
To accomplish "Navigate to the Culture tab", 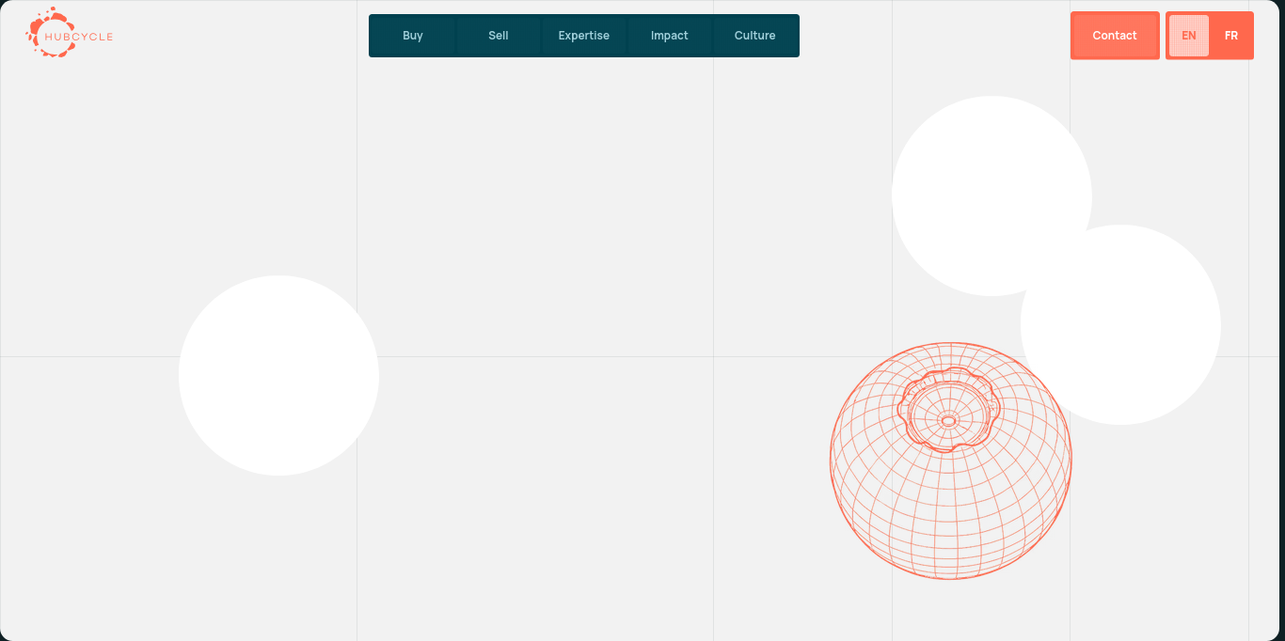I will coord(754,36).
